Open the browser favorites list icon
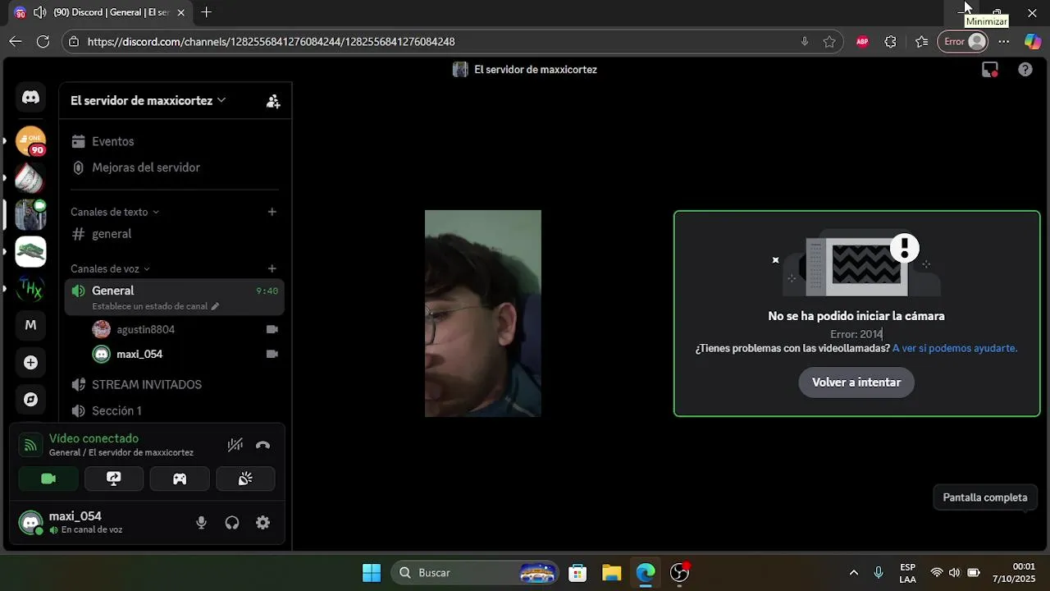Screen dimensions: 1050x591 pos(921,41)
